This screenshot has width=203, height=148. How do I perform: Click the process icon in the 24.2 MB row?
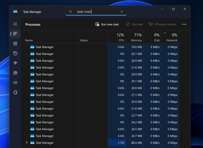coord(32,122)
